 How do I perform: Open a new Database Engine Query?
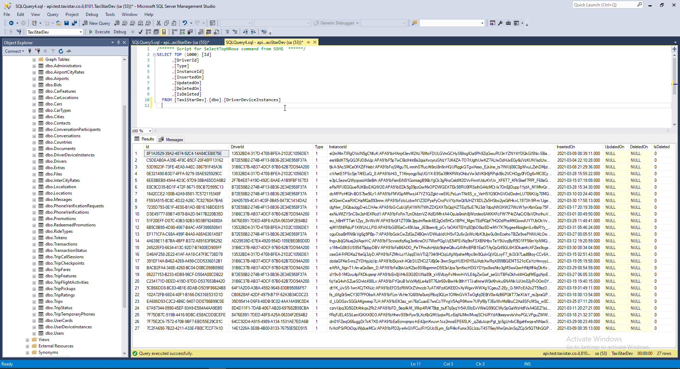point(117,23)
